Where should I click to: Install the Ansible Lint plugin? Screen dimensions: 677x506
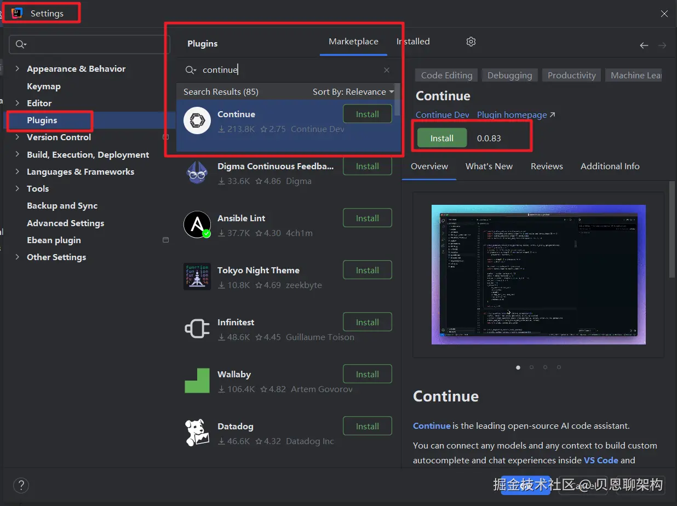(x=368, y=219)
